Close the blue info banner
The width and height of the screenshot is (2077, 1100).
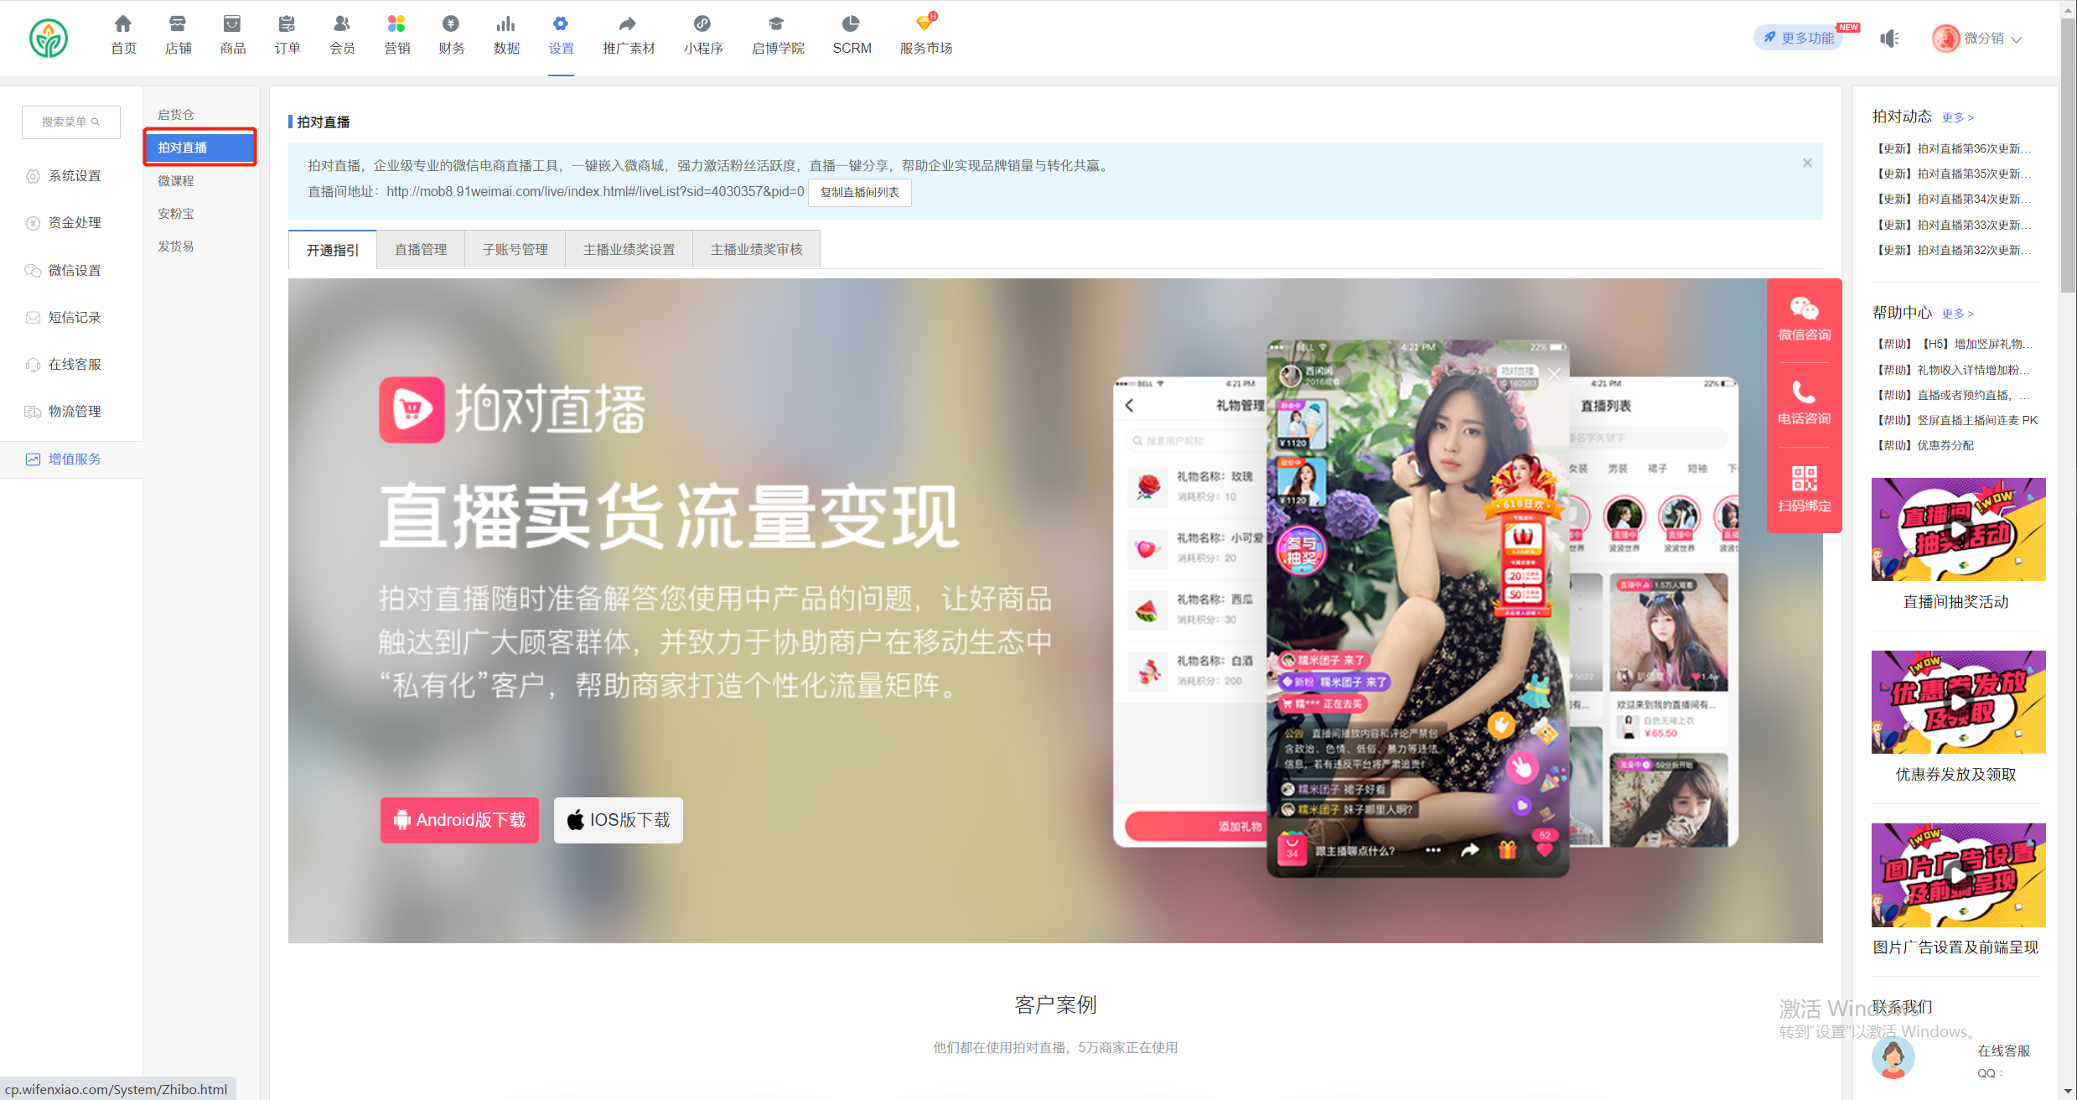[x=1807, y=163]
